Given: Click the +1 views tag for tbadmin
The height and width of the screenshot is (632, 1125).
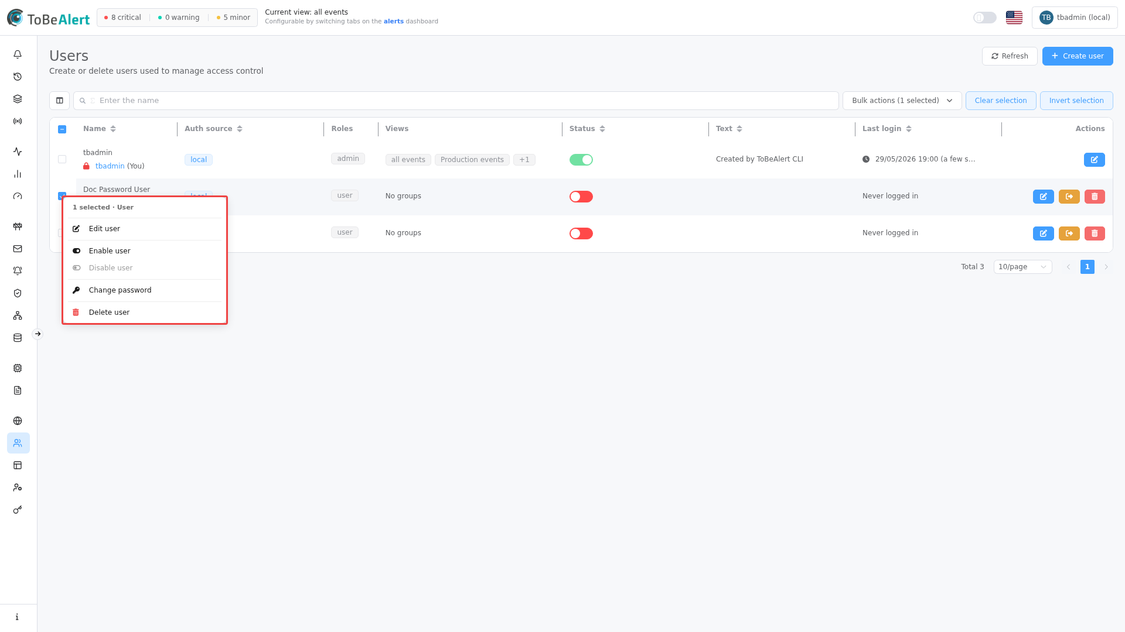Looking at the screenshot, I should click(524, 160).
